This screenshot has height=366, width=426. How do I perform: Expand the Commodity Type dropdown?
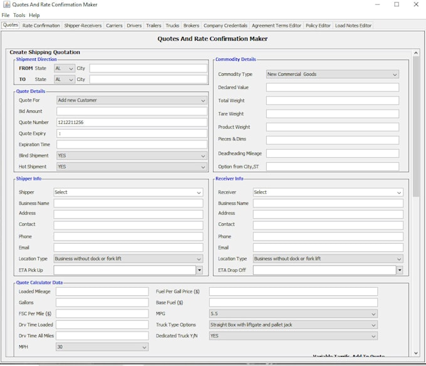(333, 74)
